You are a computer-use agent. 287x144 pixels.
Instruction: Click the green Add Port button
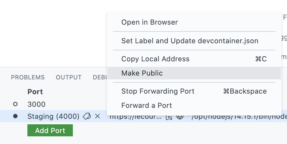coord(50,130)
